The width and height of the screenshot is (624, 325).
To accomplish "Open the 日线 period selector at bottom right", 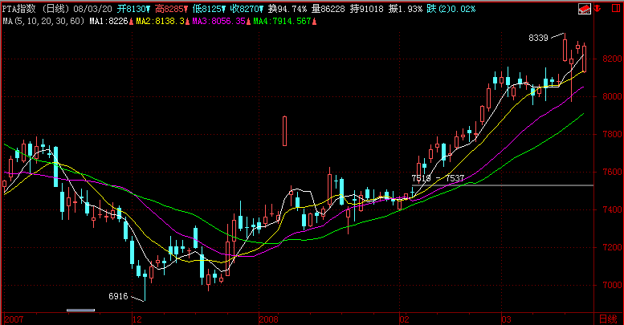I will pyautogui.click(x=608, y=319).
